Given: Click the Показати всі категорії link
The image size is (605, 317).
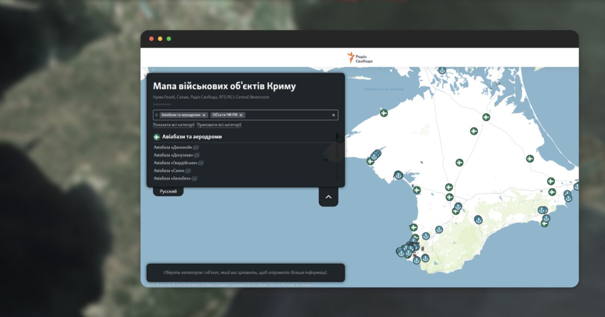Looking at the screenshot, I should pyautogui.click(x=174, y=125).
